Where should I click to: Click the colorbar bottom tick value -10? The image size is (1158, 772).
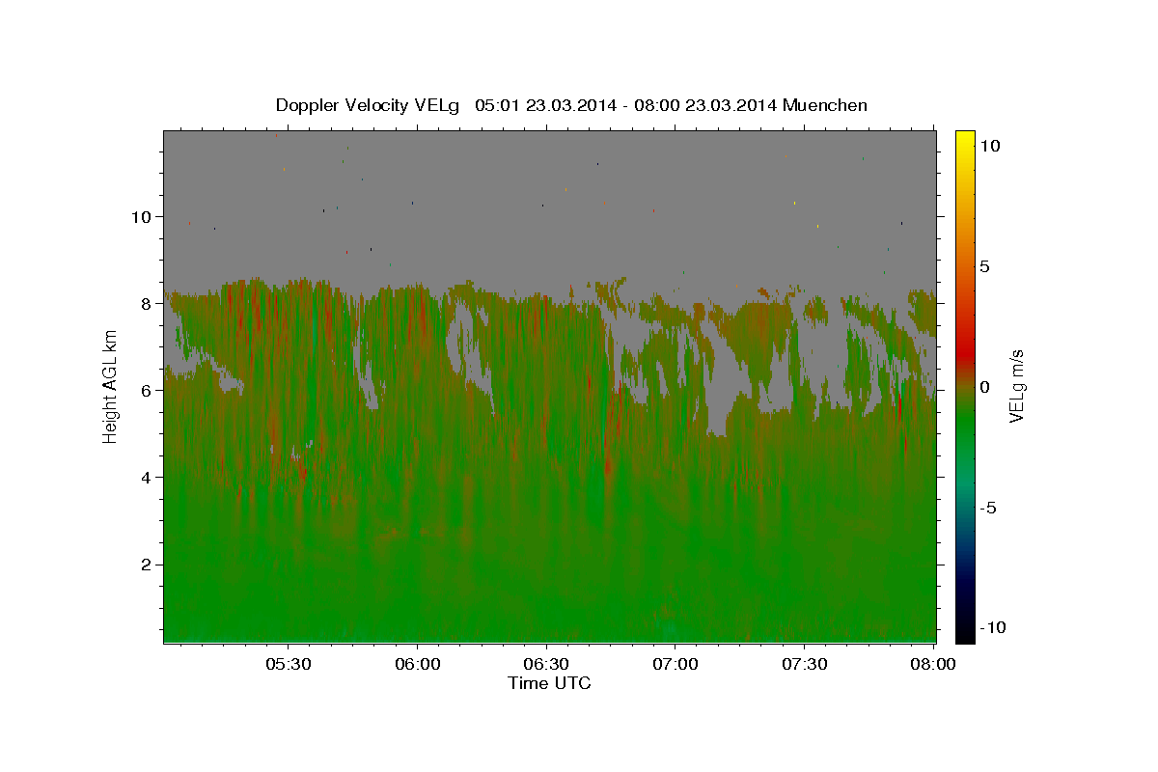pos(992,627)
